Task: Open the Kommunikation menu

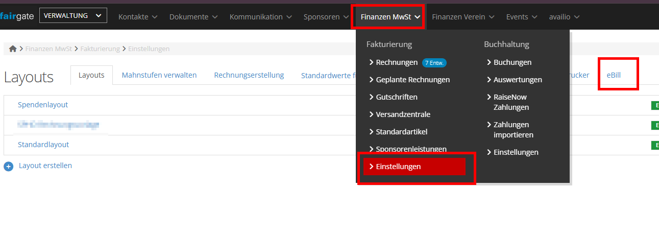Action: coord(260,17)
